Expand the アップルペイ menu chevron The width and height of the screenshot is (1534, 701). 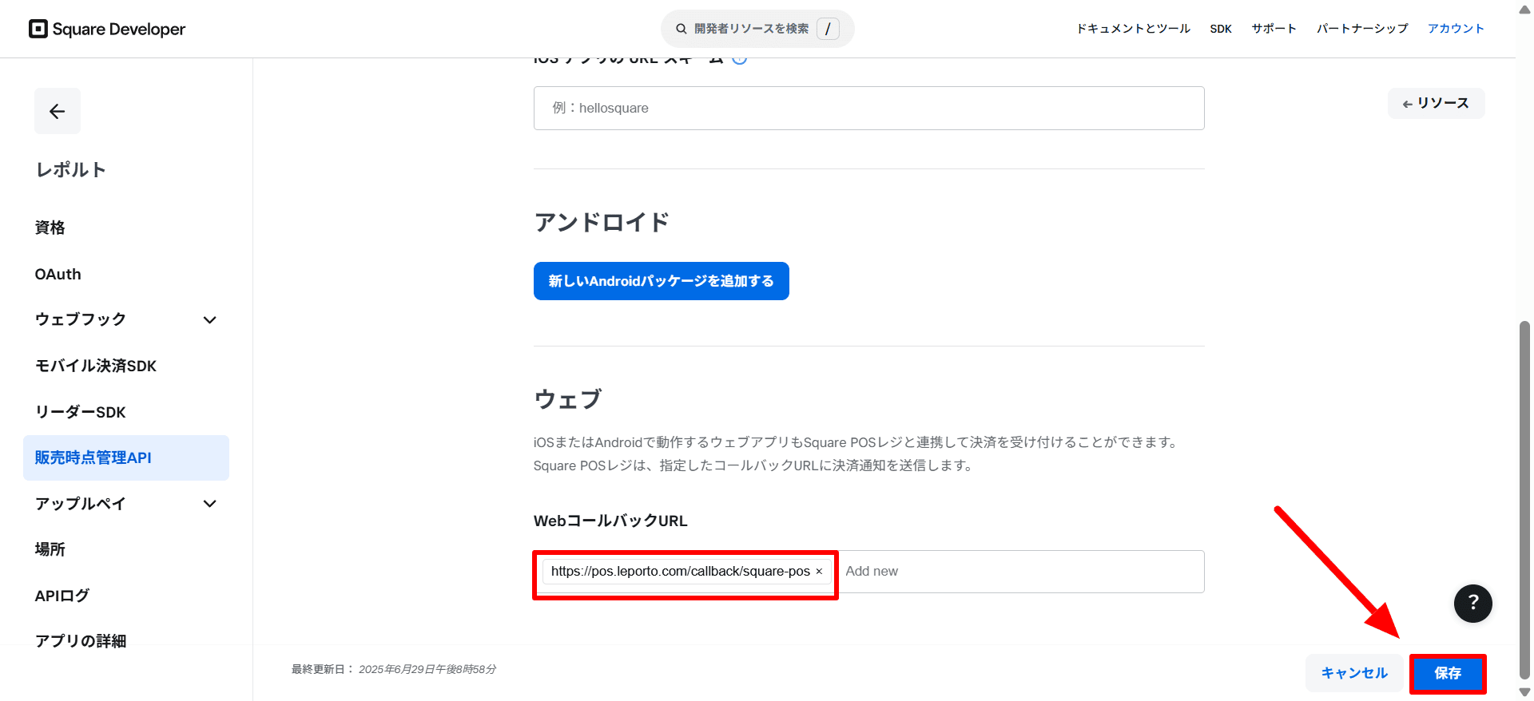210,504
